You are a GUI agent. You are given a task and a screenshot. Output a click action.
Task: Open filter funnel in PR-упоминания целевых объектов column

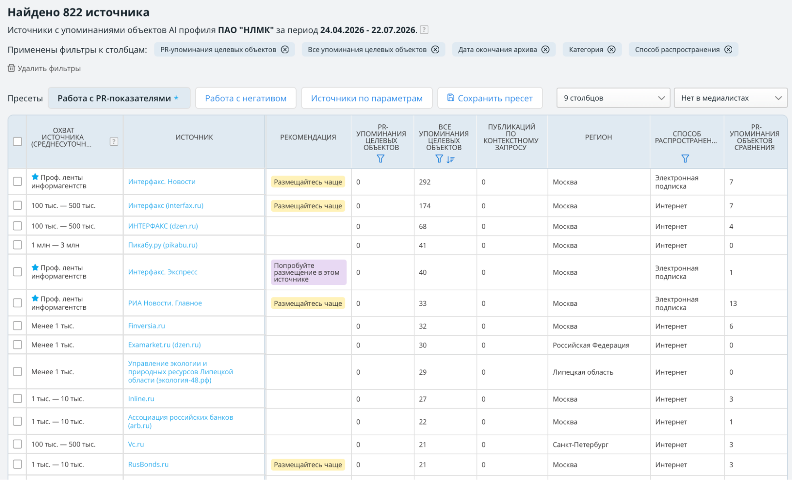(380, 159)
